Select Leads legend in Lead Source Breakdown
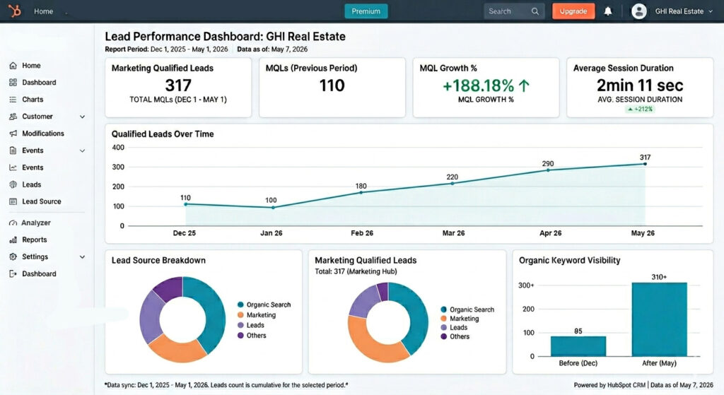724x395 pixels. [x=251, y=325]
